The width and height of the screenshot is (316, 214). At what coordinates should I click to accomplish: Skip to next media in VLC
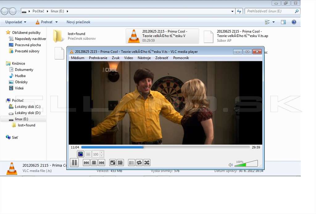pos(102,162)
